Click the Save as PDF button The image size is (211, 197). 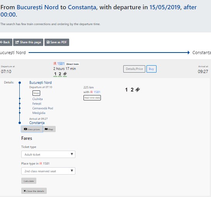click(57, 42)
